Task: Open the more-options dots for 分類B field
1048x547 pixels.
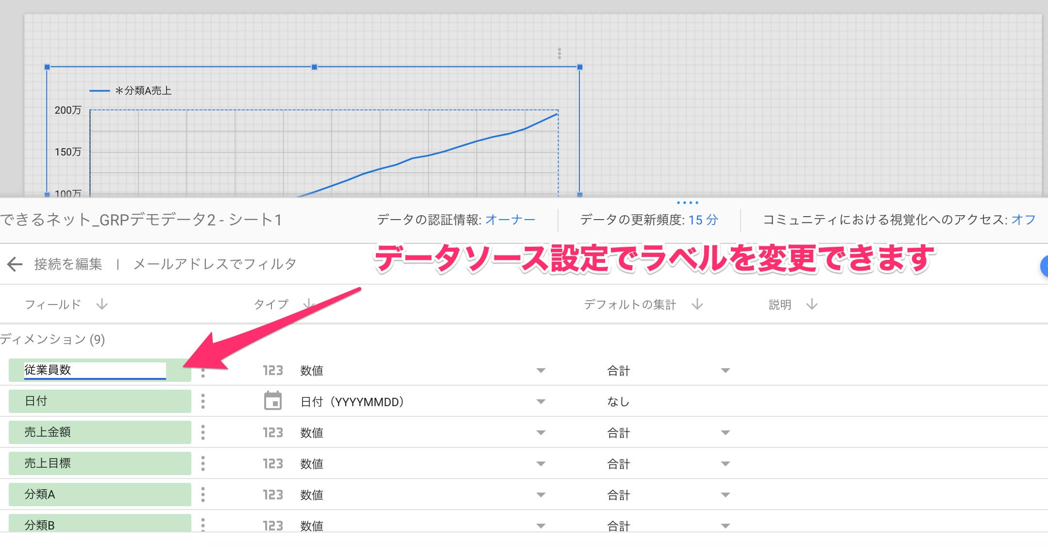Action: click(x=203, y=525)
